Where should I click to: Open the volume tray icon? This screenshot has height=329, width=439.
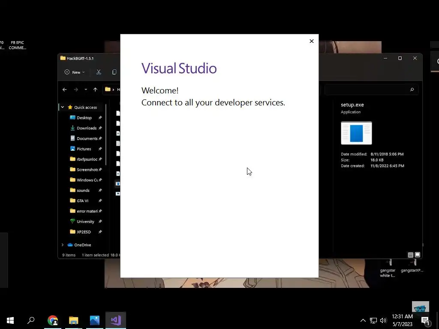[383, 320]
